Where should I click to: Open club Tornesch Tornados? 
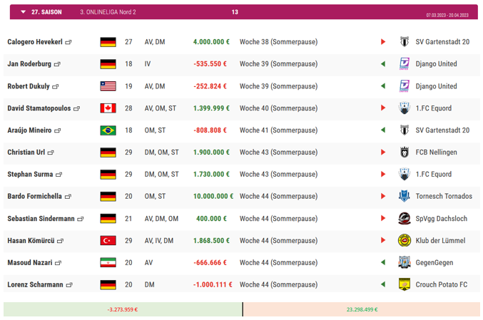444,196
